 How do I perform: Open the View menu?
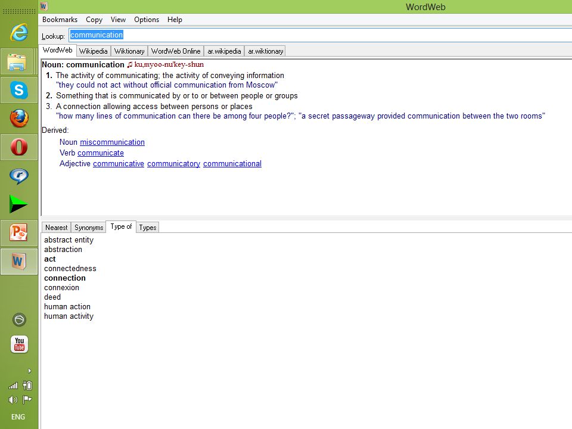click(118, 20)
